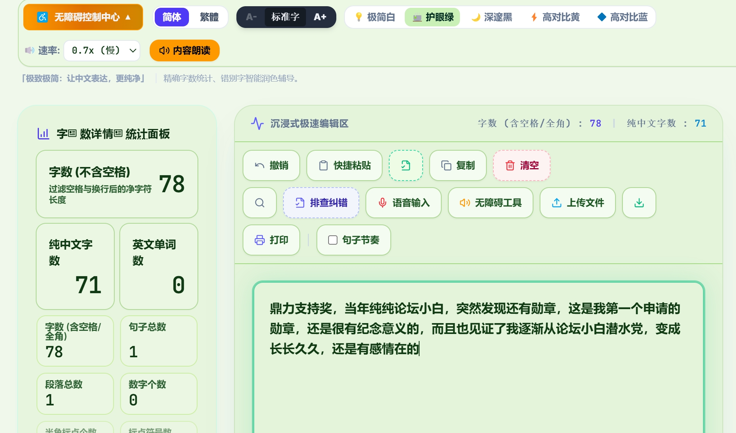
Task: Choose the 护眼绿 theme
Action: (432, 17)
